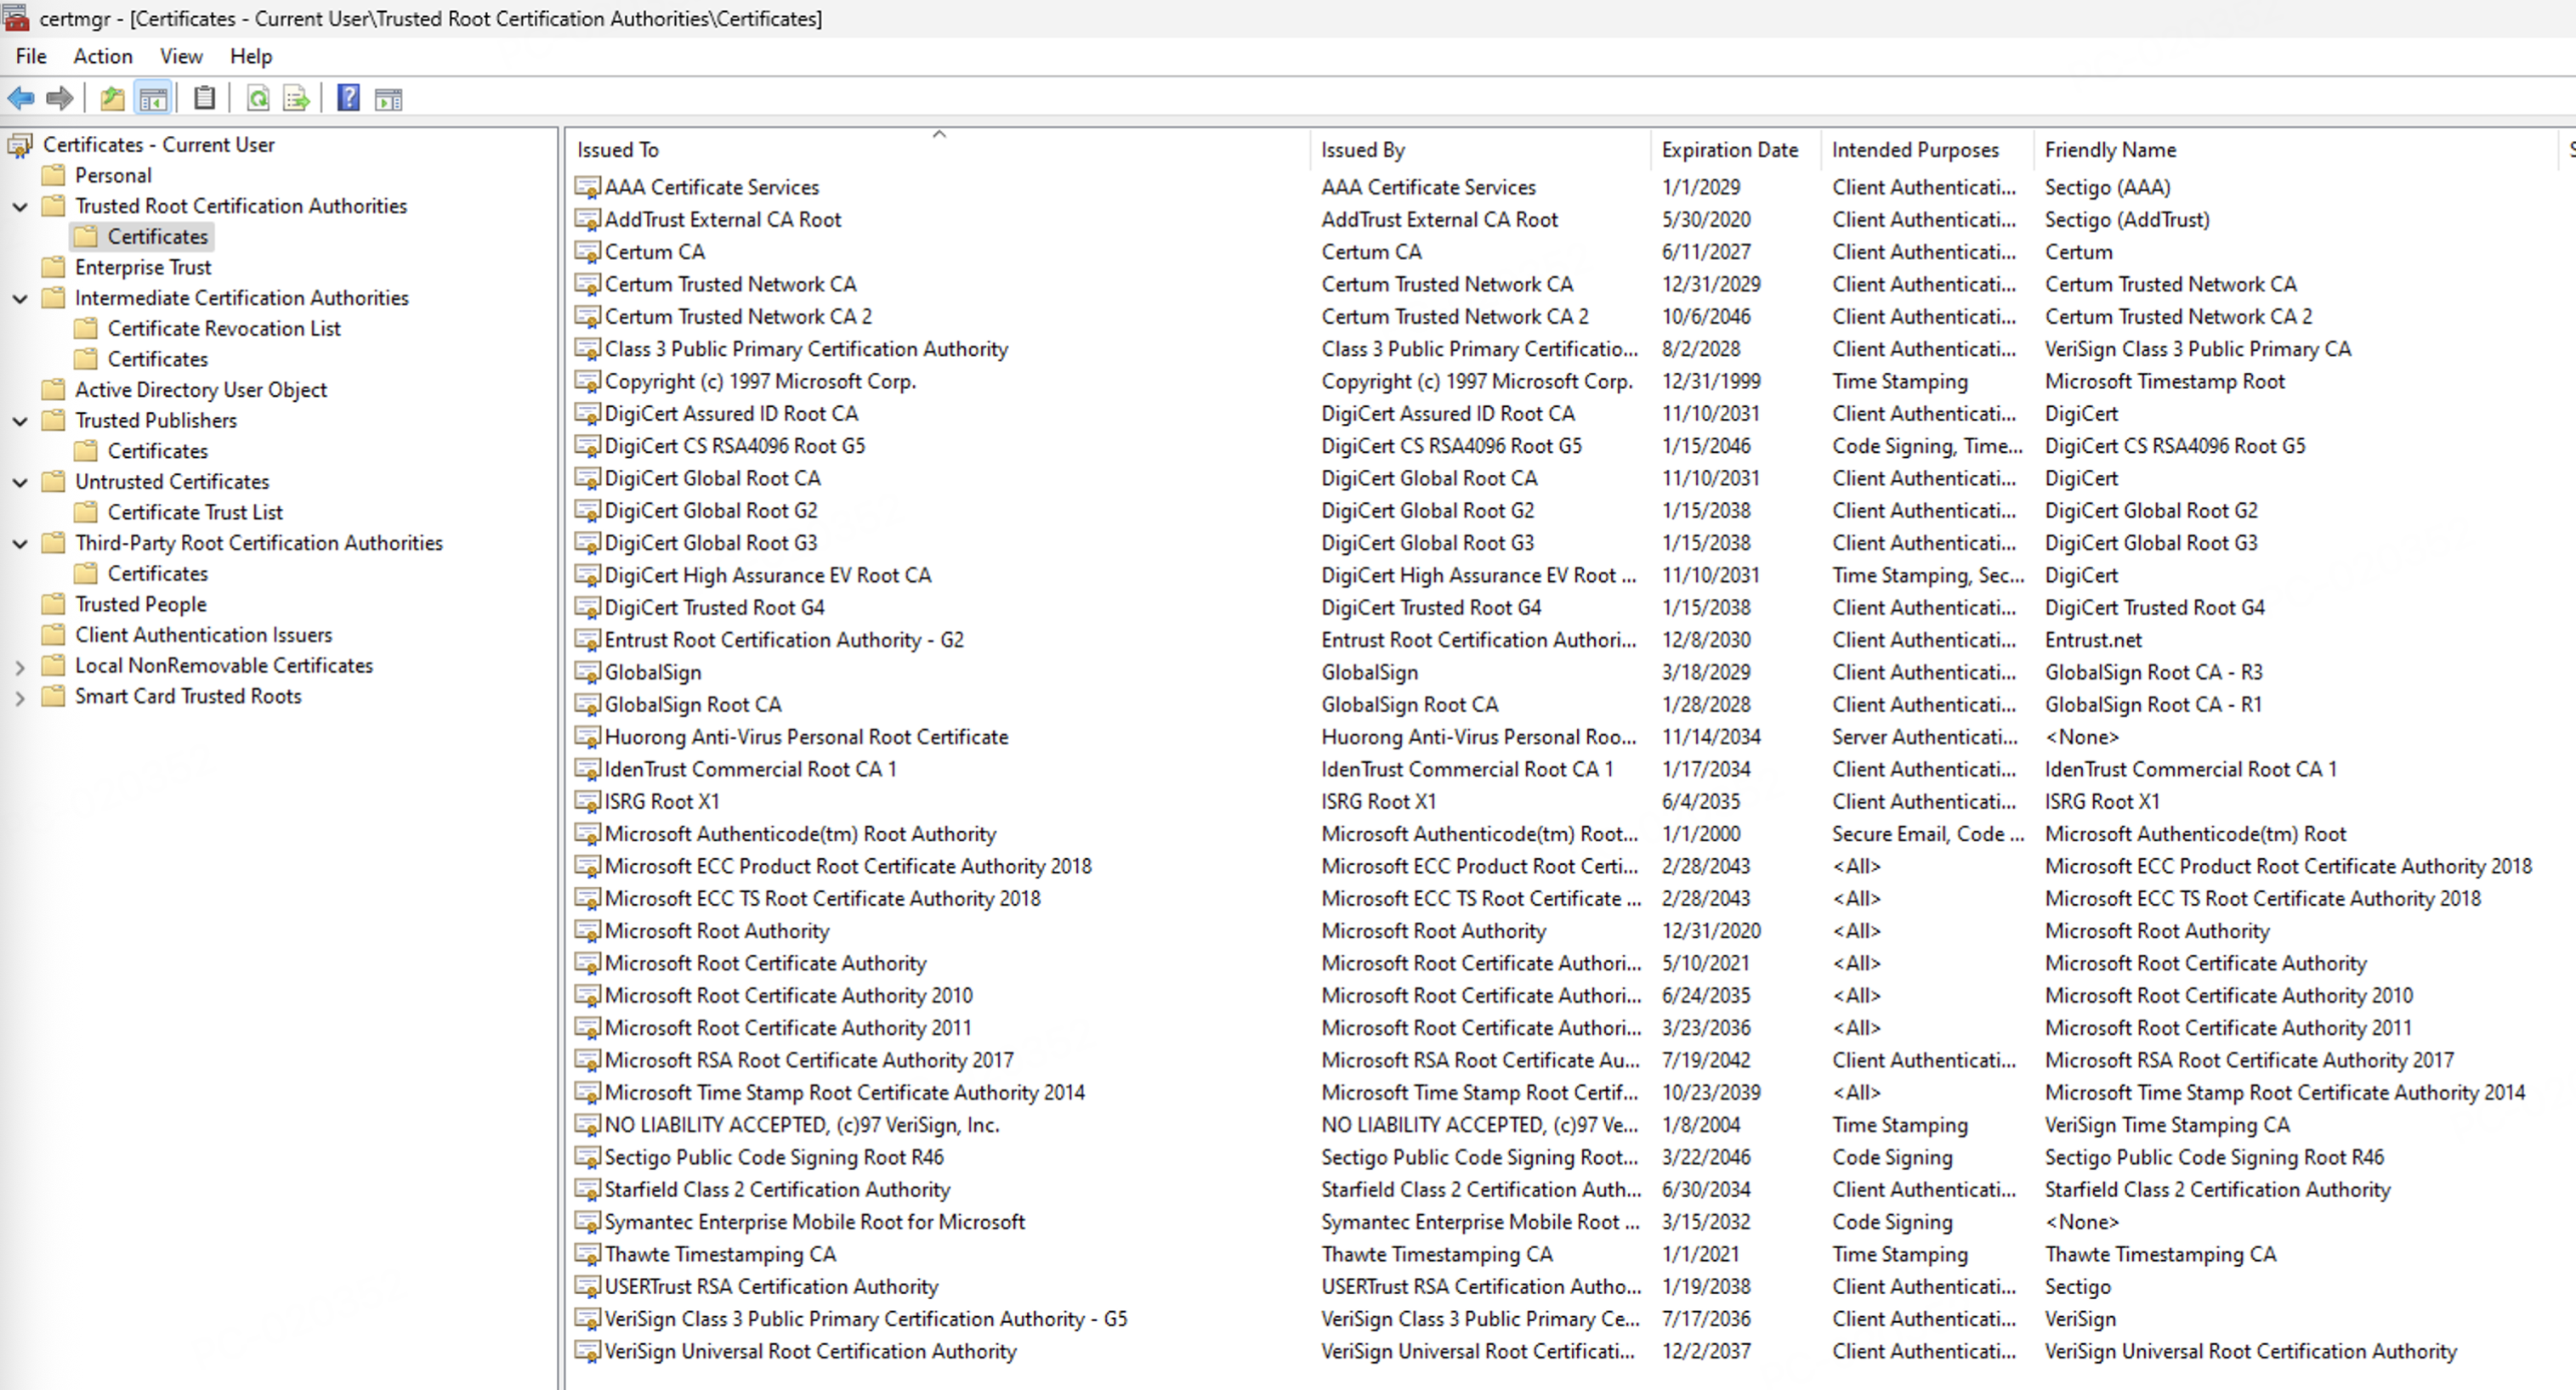Click folder icon beside Active Directory User Object
This screenshot has width=2576, height=1390.
pyautogui.click(x=53, y=390)
